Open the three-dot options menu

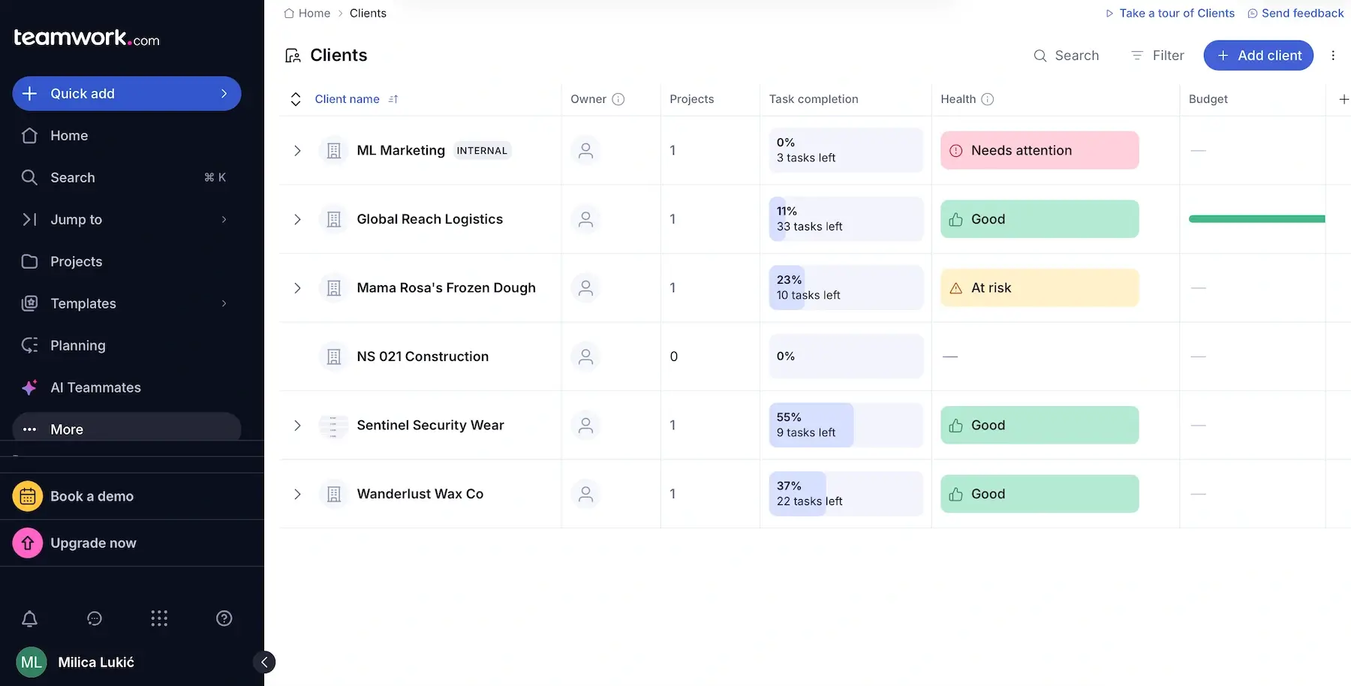click(1334, 56)
